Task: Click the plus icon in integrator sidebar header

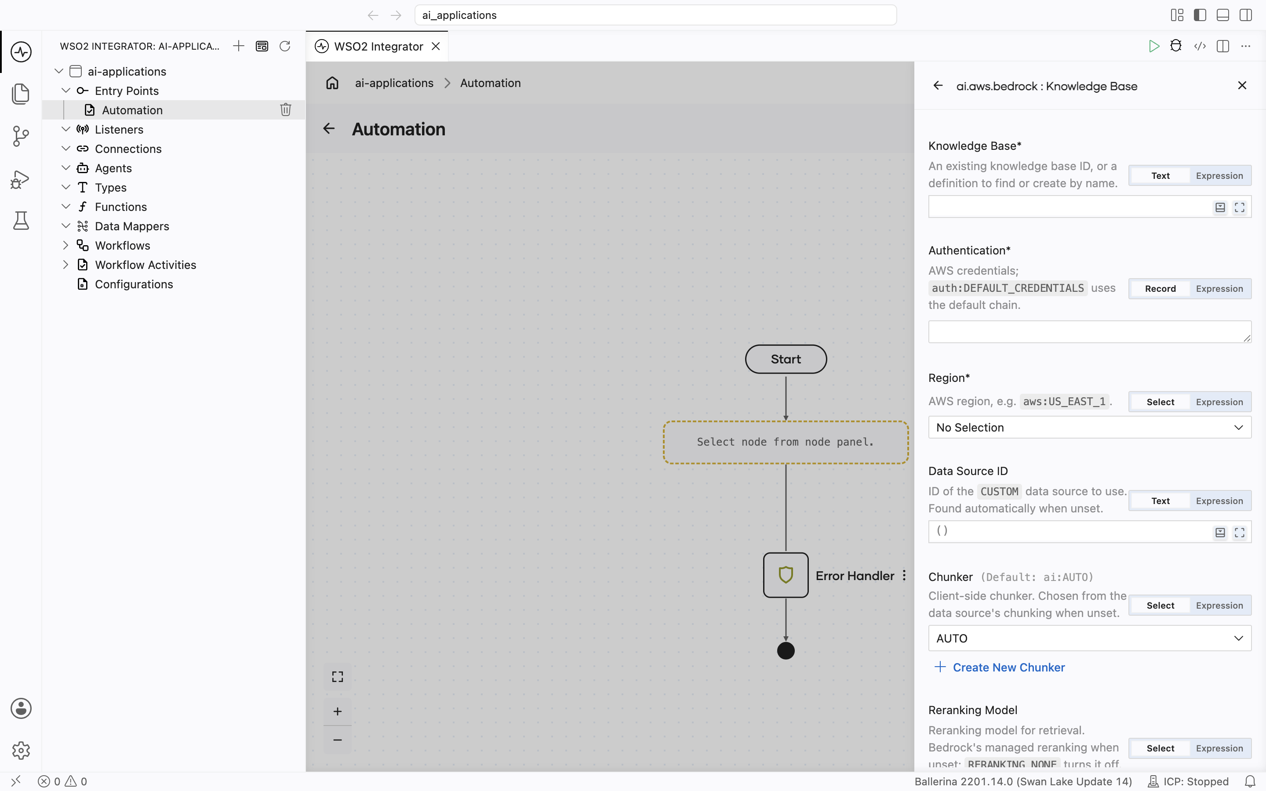Action: [x=239, y=46]
